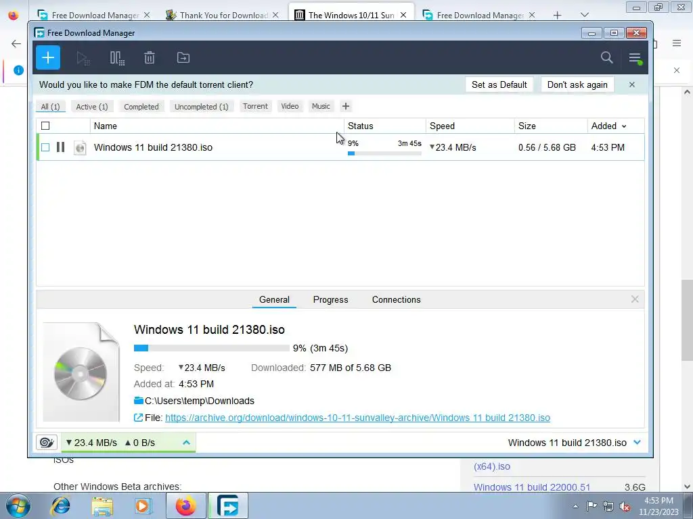The width and height of the screenshot is (693, 519).
Task: Switch to the Connections details tab
Action: [x=396, y=299]
